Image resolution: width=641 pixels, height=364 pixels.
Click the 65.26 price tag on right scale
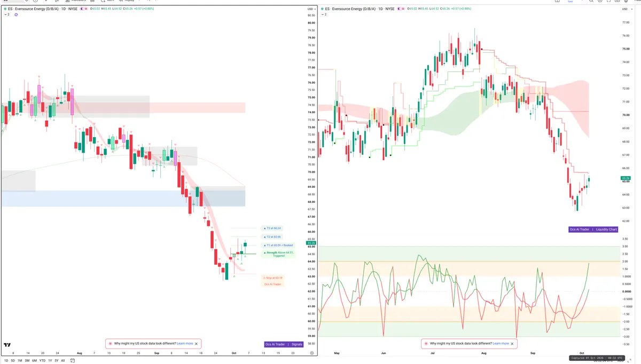[x=626, y=178]
